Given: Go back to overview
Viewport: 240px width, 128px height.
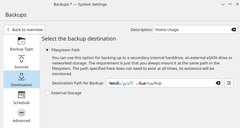Looking at the screenshot, I should pyautogui.click(x=24, y=30).
